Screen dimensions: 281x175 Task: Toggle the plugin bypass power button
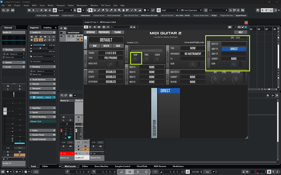click(86, 27)
